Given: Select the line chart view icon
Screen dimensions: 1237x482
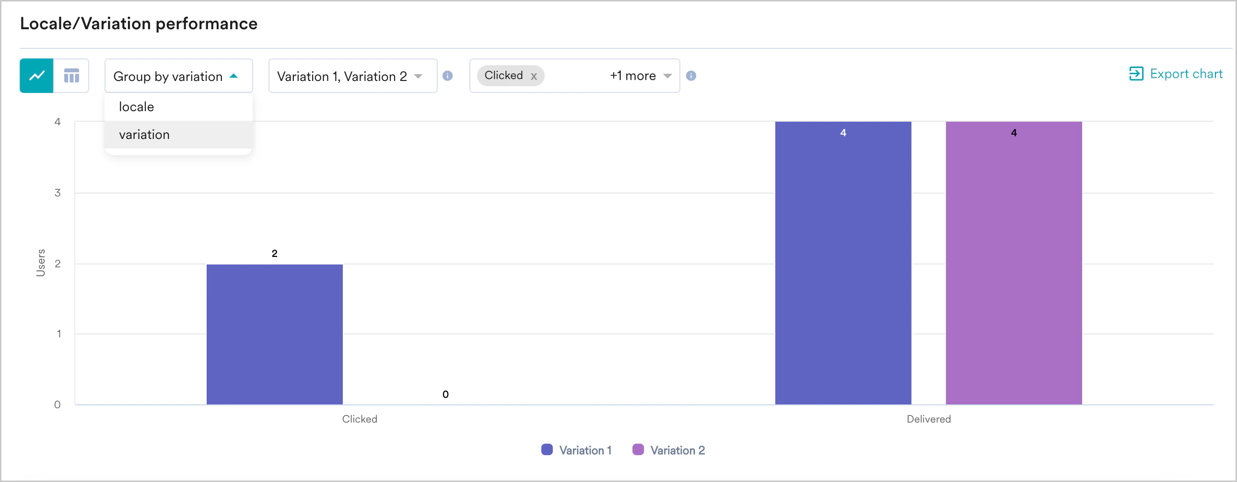Looking at the screenshot, I should pyautogui.click(x=37, y=75).
